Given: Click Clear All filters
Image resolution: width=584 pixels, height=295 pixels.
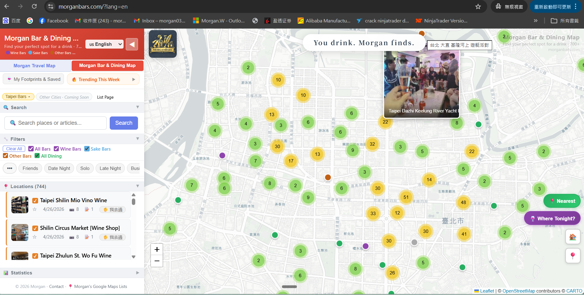Looking at the screenshot, I should click(14, 149).
